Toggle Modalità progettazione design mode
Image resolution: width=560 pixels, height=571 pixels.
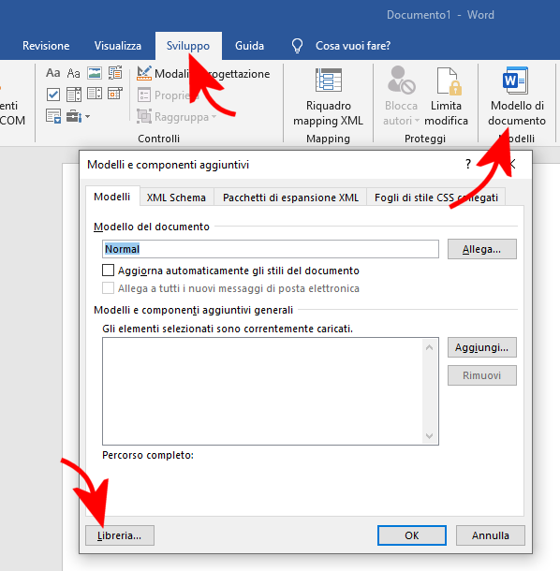tap(203, 74)
